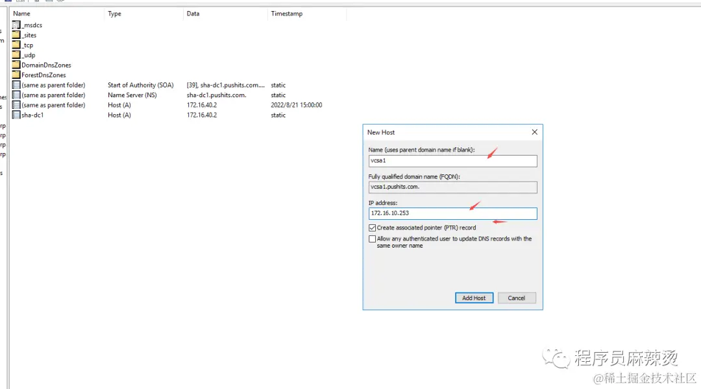Image resolution: width=701 pixels, height=389 pixels.
Task: Select 'Start of Authority (SOA)' type cell
Action: pos(140,85)
